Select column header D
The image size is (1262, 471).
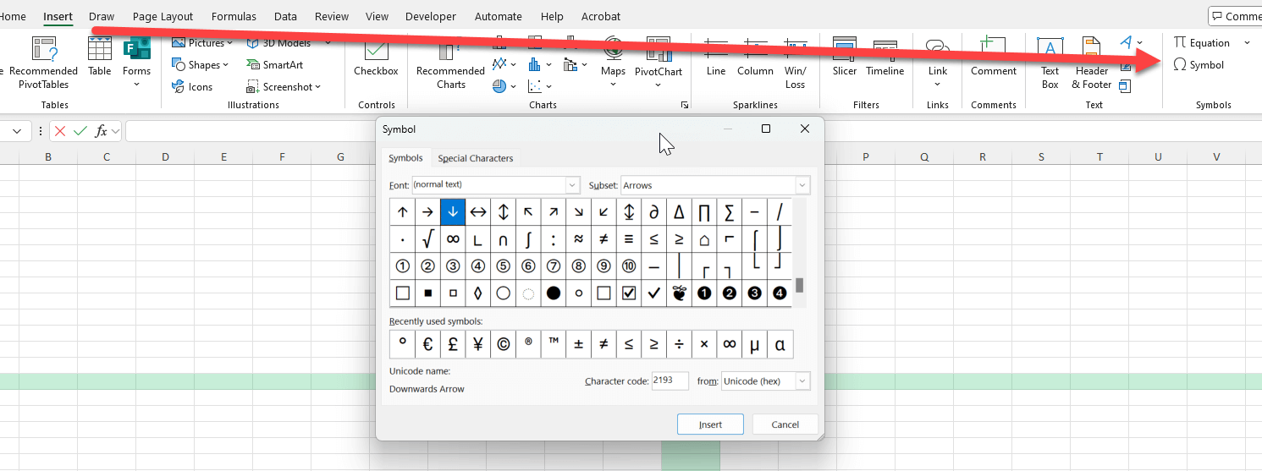[x=165, y=156]
